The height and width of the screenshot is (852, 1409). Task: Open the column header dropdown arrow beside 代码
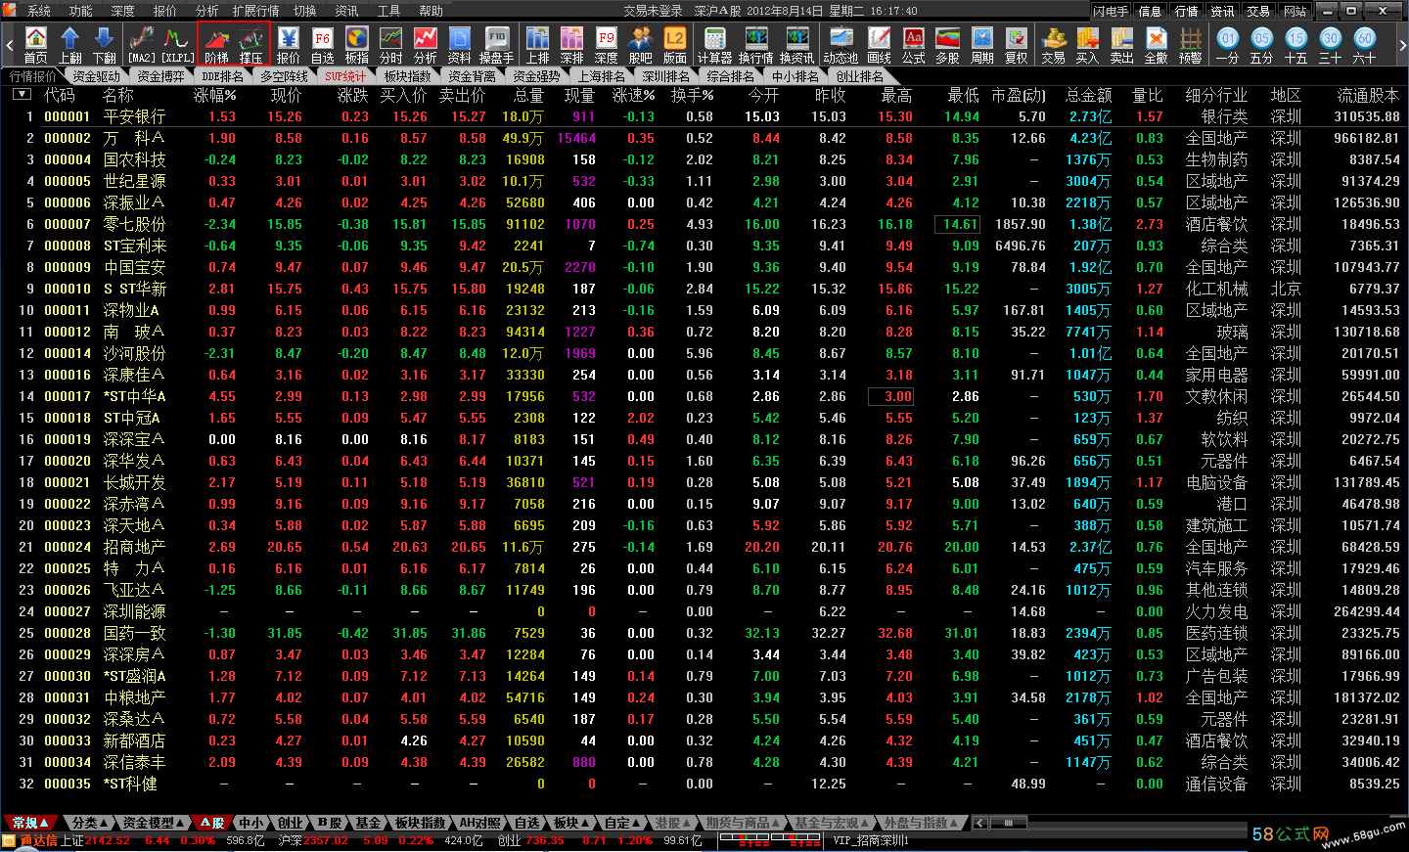coord(23,95)
